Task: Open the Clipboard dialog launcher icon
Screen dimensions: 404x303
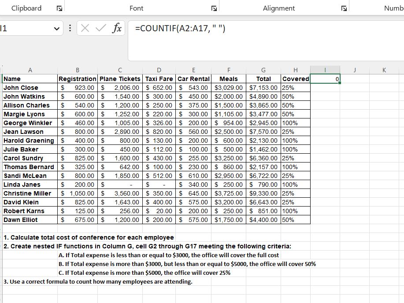Action: (60, 7)
